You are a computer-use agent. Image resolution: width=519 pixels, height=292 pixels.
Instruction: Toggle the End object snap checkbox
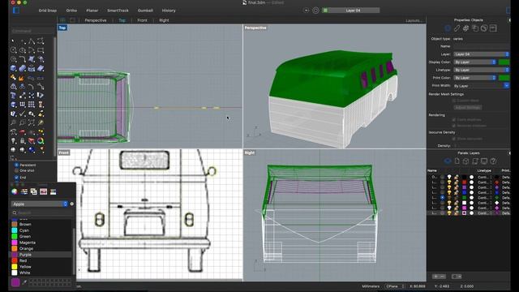16,178
